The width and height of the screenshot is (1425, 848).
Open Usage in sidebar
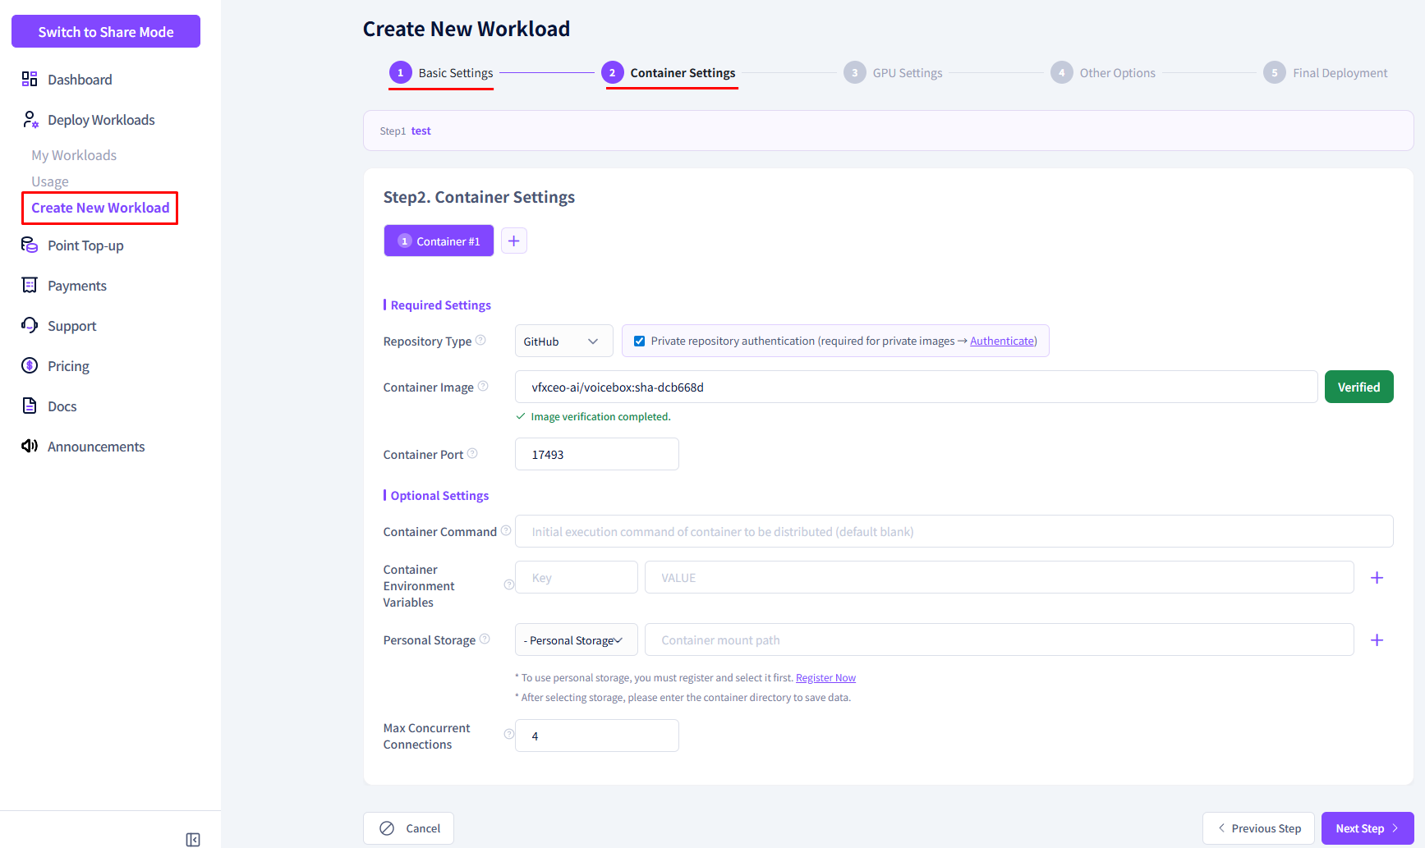(50, 181)
